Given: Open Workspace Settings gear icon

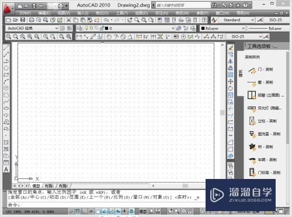Looking at the screenshot, I should pyautogui.click(x=62, y=28).
